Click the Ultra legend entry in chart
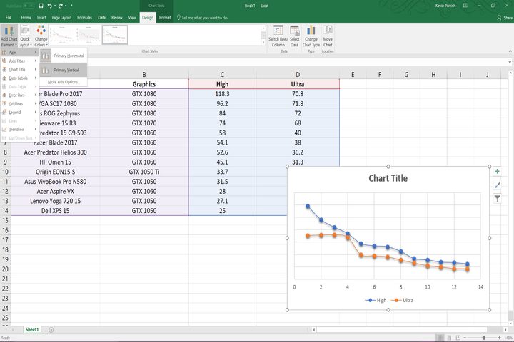The height and width of the screenshot is (342, 514). coord(402,300)
